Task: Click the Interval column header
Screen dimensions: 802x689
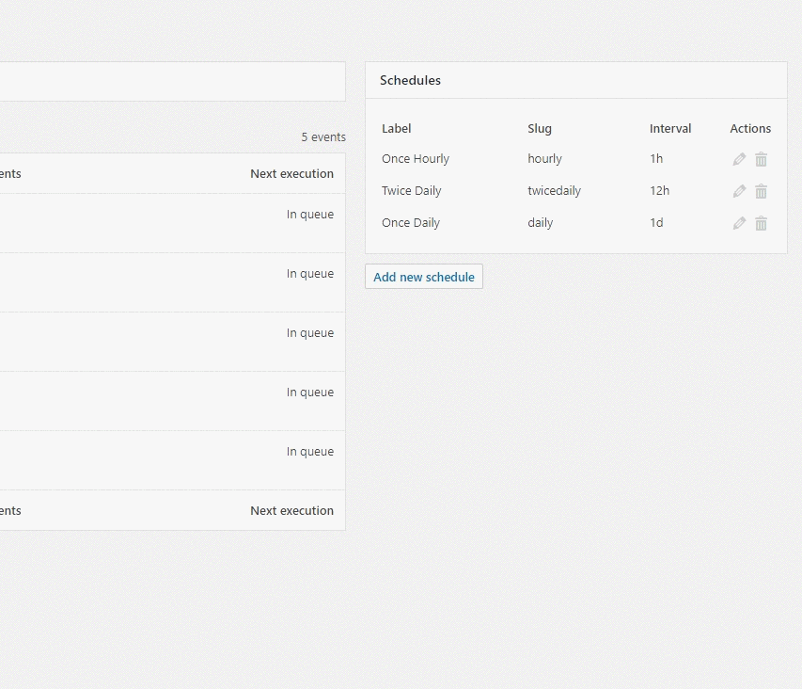Action: click(670, 129)
